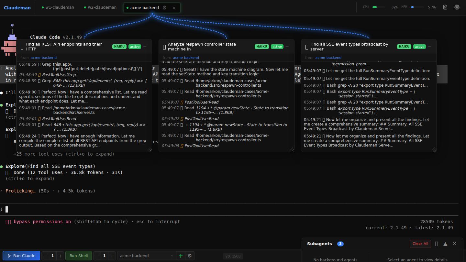Decrease Run Claude instance count

45,256
